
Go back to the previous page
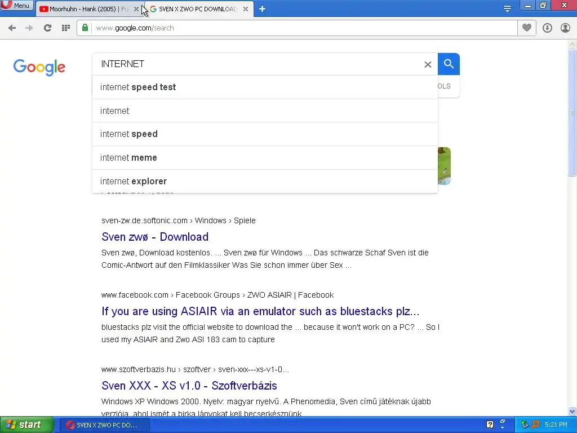click(12, 28)
